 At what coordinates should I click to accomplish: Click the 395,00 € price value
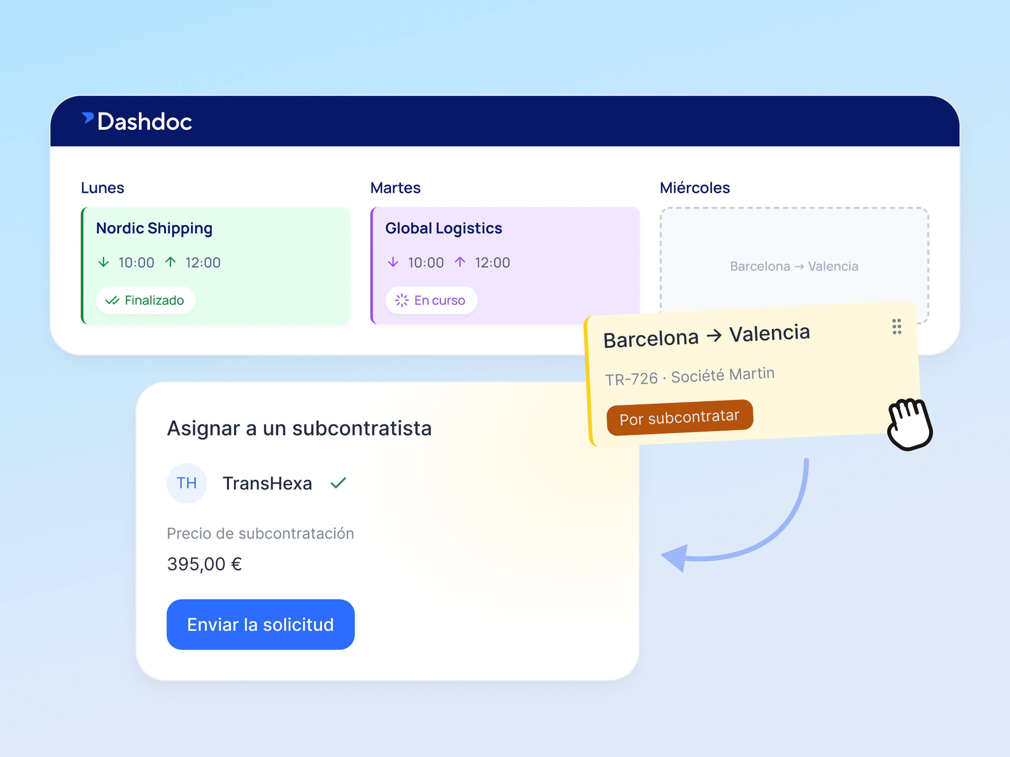[205, 564]
